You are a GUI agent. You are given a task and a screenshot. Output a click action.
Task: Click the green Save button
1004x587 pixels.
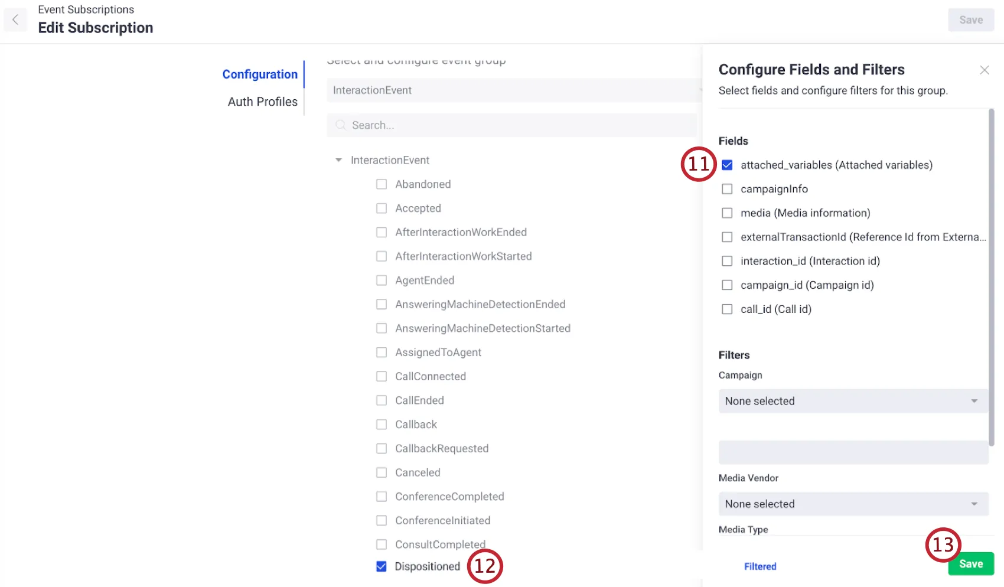point(970,564)
